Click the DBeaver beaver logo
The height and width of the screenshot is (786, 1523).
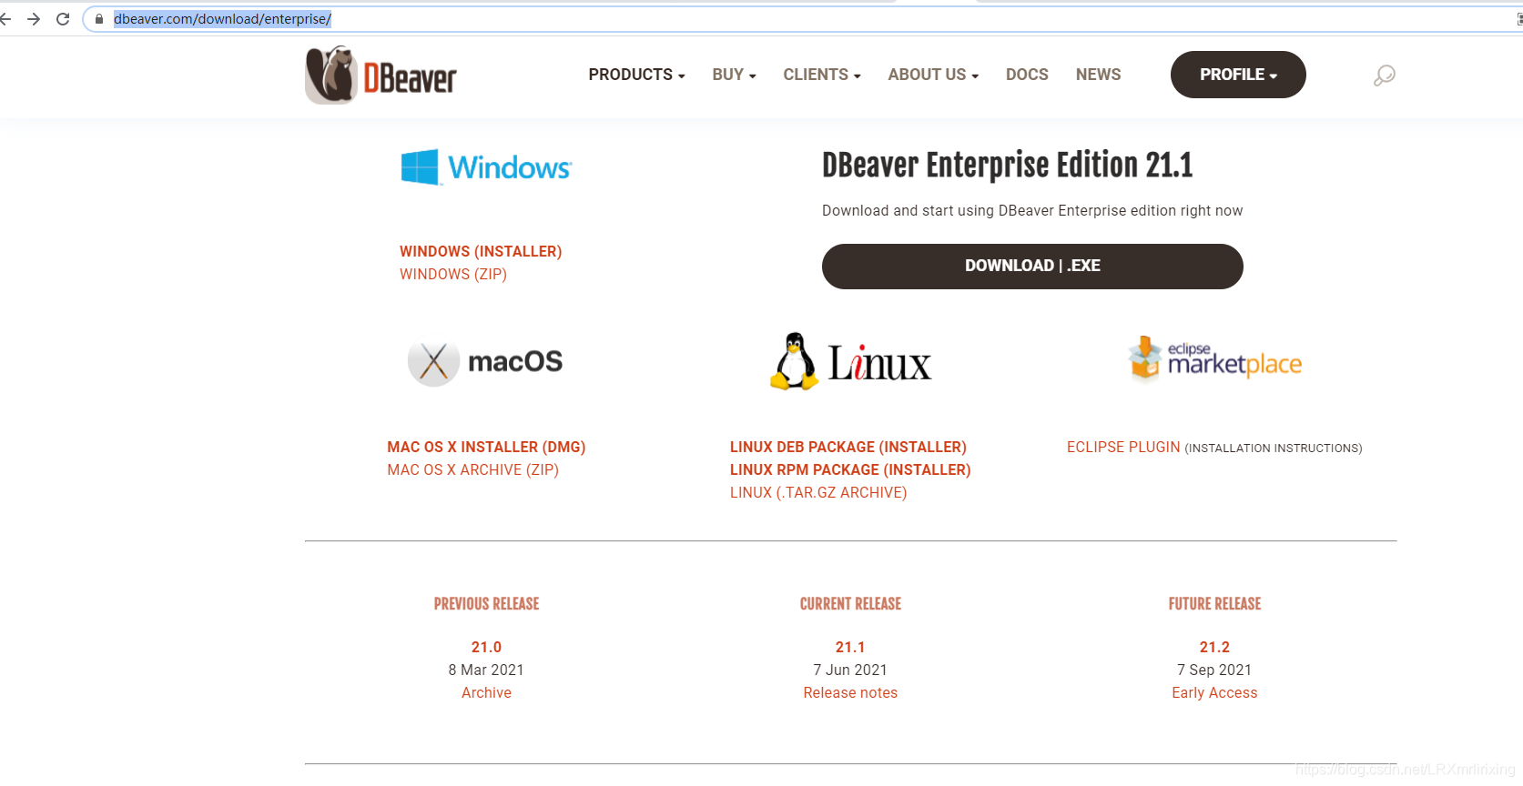tap(381, 75)
